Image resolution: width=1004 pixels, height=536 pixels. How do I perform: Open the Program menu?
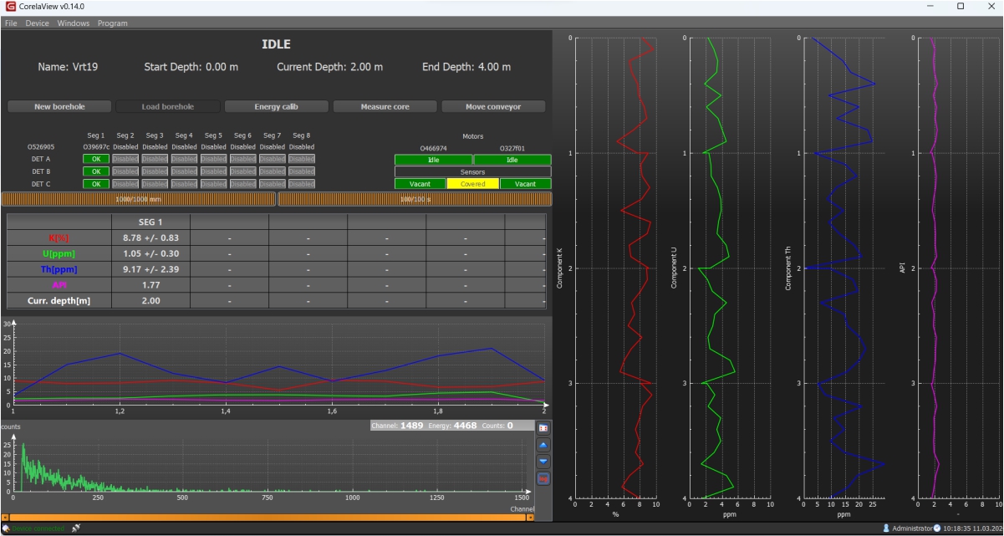112,23
